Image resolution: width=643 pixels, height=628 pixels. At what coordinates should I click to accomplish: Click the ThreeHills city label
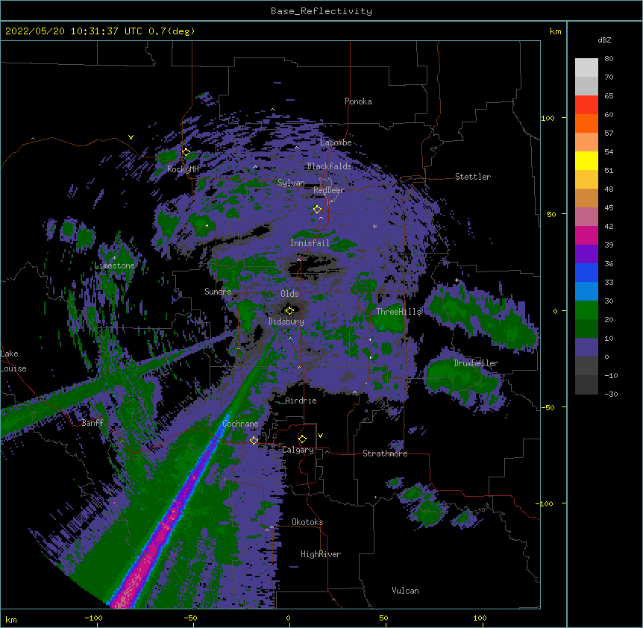[398, 312]
